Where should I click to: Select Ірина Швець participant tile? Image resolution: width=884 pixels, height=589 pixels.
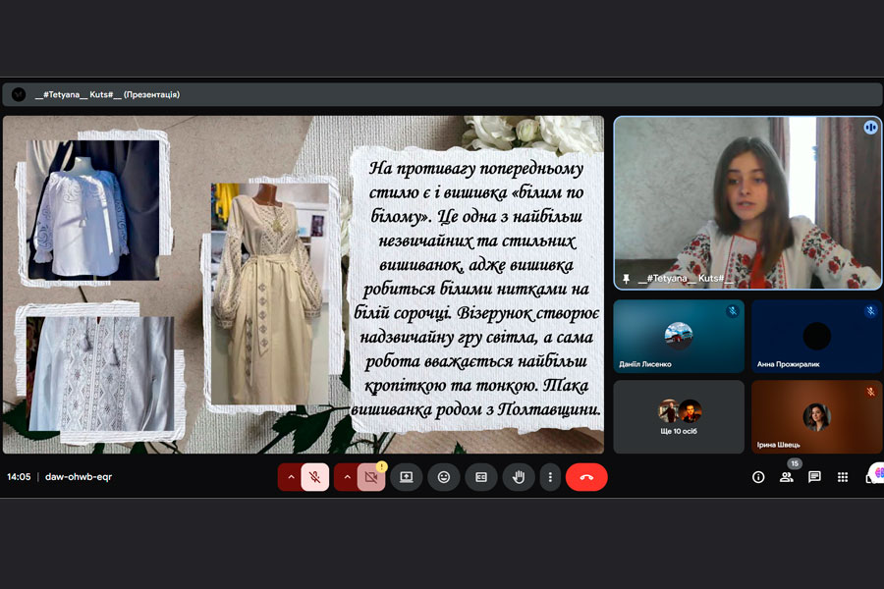coord(816,416)
